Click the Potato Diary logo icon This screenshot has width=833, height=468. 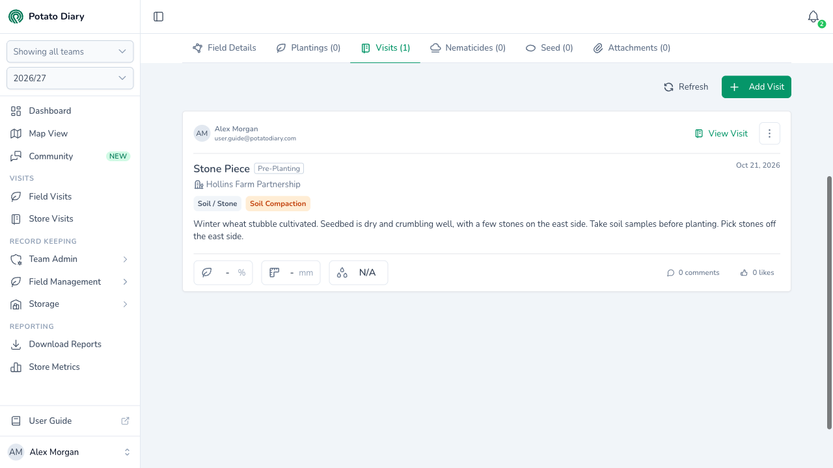coord(16,17)
